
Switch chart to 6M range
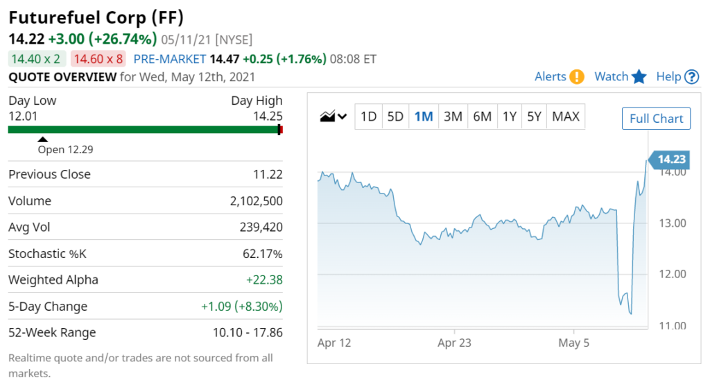tap(483, 117)
